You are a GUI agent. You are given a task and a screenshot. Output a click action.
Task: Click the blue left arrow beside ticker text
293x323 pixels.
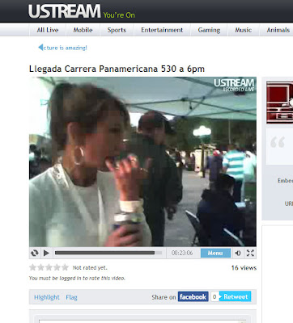tap(40, 48)
